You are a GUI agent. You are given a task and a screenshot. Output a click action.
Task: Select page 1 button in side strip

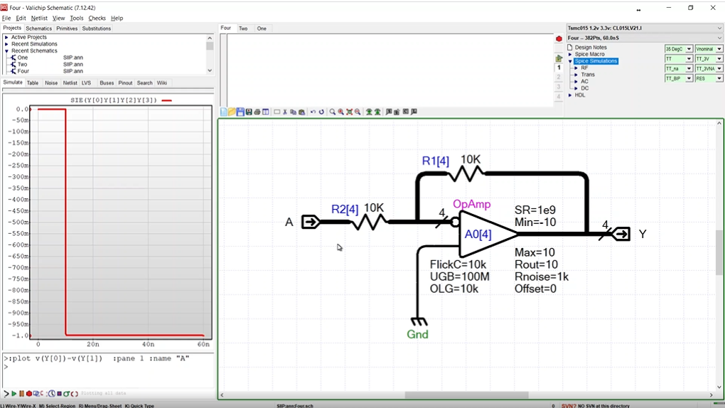pyautogui.click(x=559, y=68)
